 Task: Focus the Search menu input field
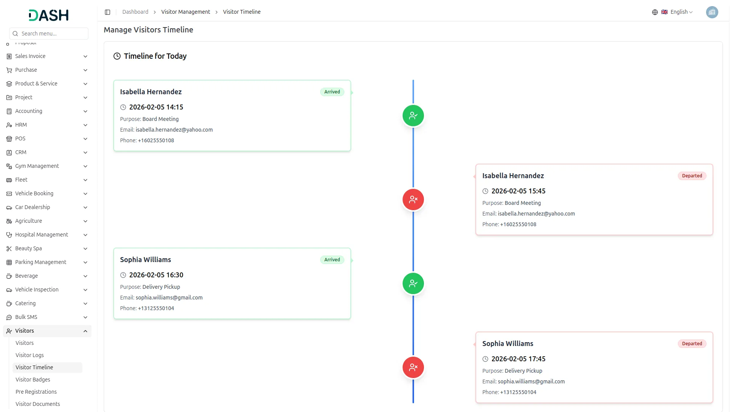pyautogui.click(x=53, y=34)
